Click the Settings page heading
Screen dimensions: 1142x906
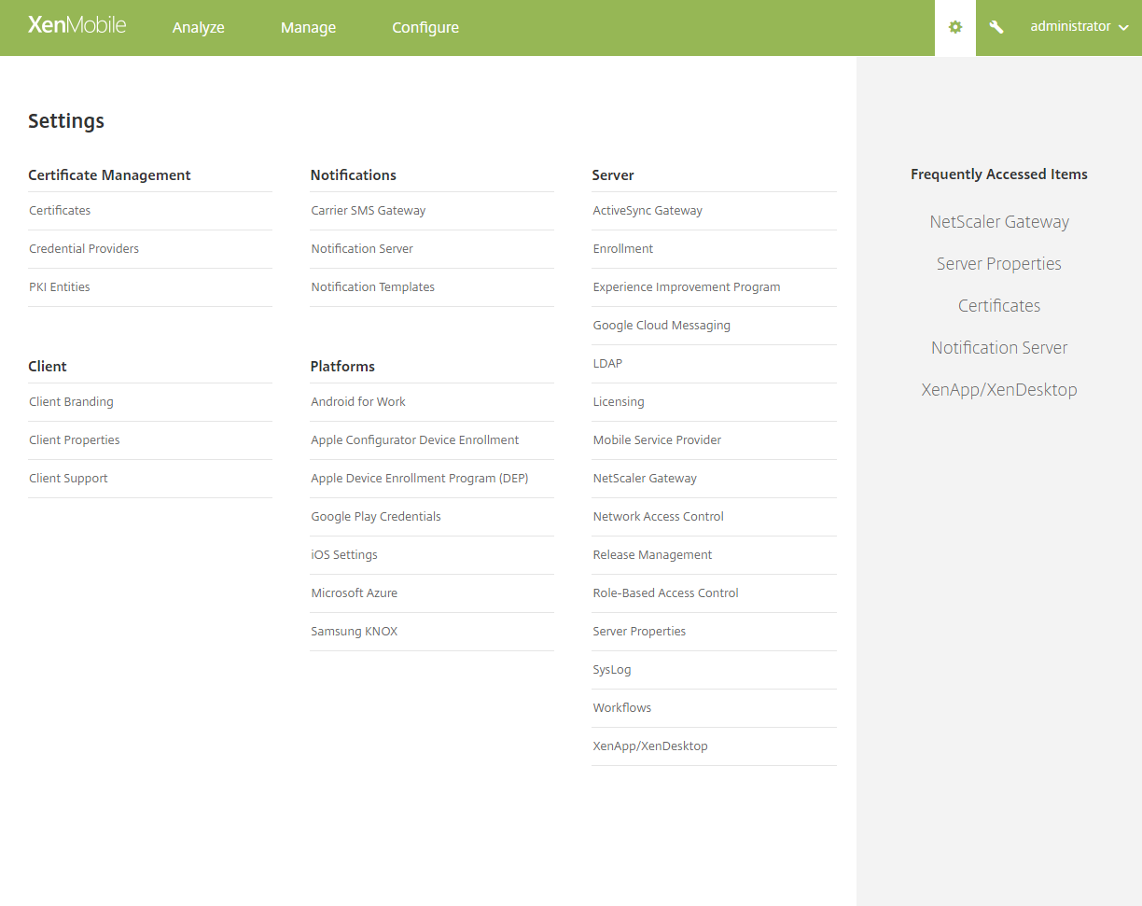point(66,121)
